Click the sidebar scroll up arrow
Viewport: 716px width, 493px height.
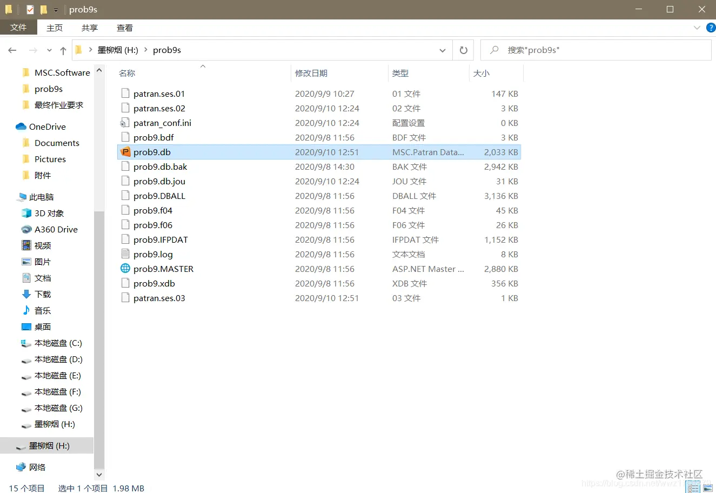tap(99, 70)
